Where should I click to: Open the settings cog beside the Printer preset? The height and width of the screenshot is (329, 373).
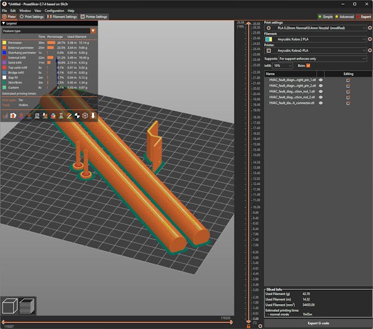pos(369,51)
